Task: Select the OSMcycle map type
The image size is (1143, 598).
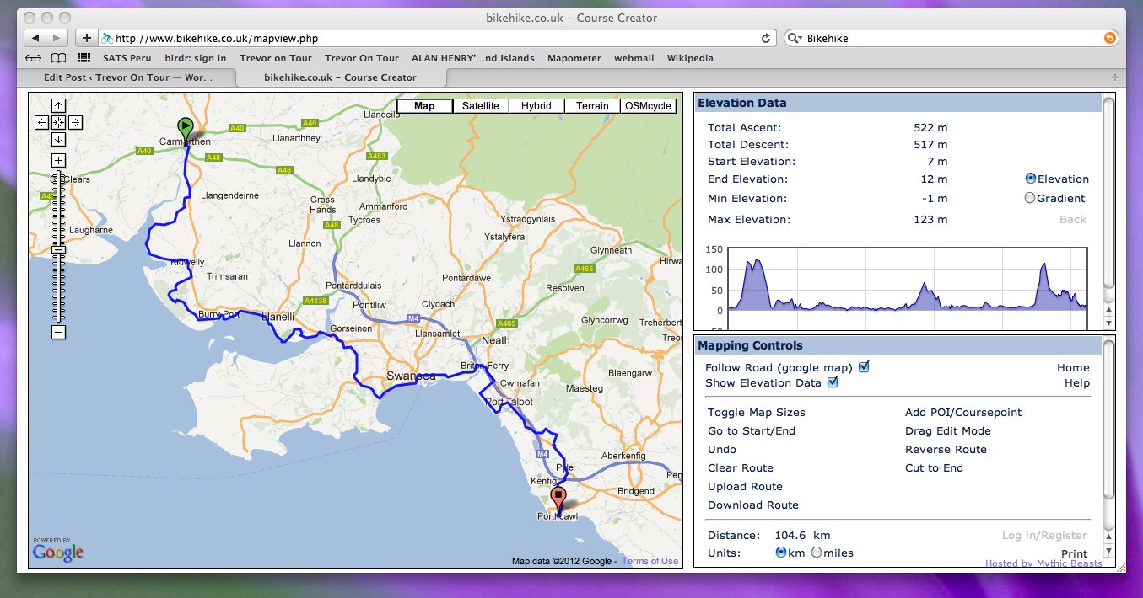Action: point(648,106)
